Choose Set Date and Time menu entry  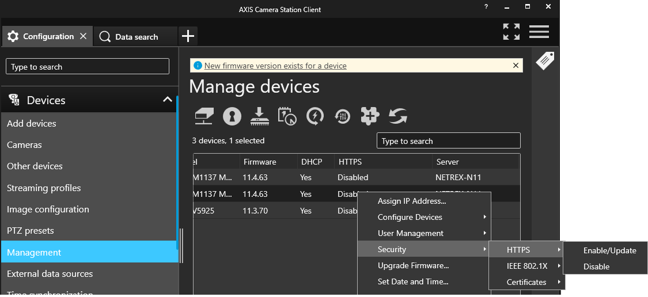pos(424,281)
